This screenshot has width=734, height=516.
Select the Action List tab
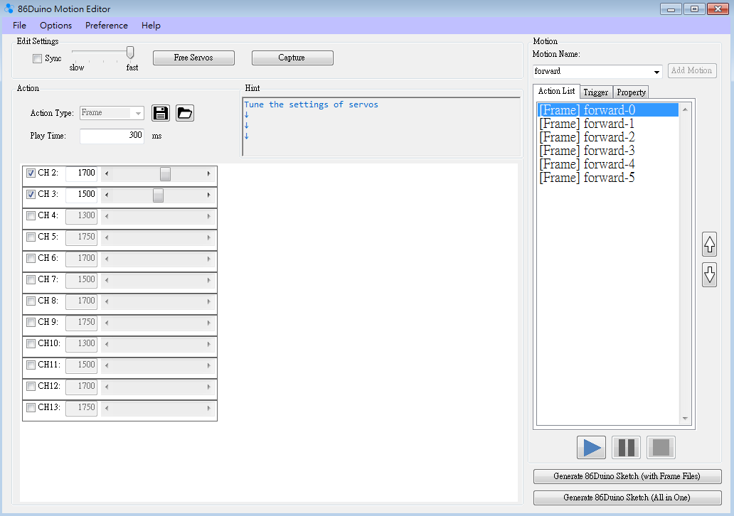pos(557,91)
